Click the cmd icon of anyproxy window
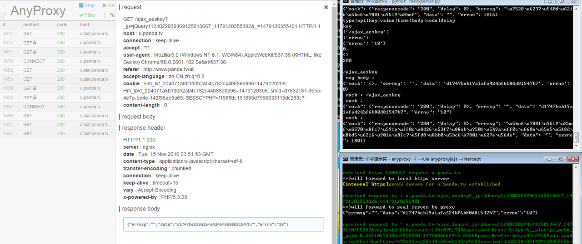Screen dimensions: 582x244 346,159
